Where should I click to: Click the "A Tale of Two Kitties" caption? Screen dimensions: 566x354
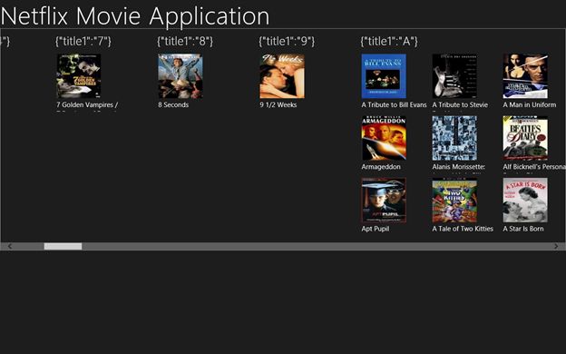[x=463, y=229]
